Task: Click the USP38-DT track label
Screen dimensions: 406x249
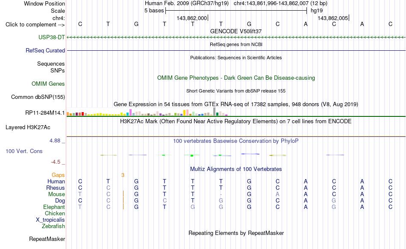Action: click(x=52, y=37)
